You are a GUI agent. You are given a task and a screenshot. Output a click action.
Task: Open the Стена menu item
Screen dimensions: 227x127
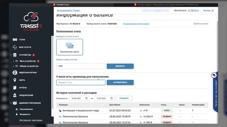(x=22, y=40)
